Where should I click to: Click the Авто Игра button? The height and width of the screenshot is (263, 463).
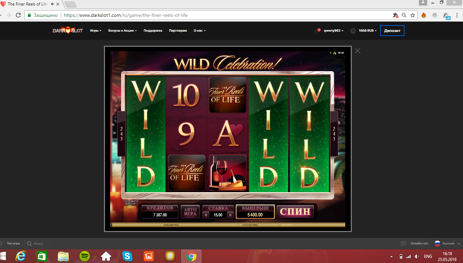(x=190, y=211)
